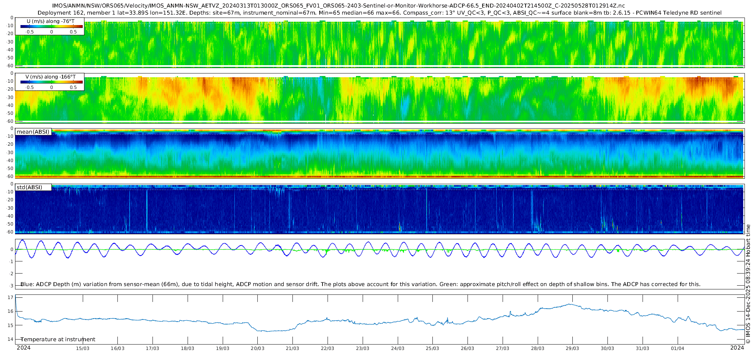Click the 'Temperature at instrument' label
752x355 pixels.
coord(58,340)
